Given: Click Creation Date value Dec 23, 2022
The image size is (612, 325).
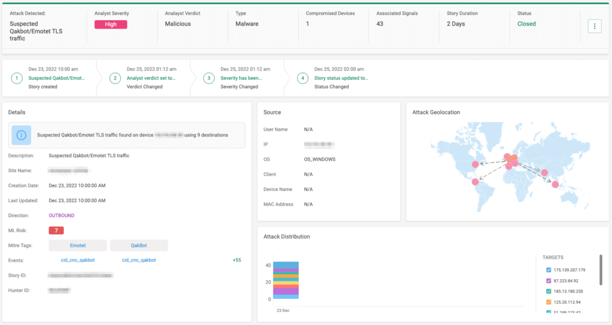Looking at the screenshot, I should (x=77, y=185).
